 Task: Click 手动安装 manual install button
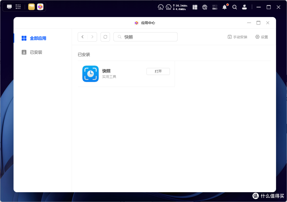tap(237, 37)
